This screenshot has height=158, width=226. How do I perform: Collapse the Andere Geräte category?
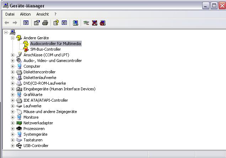pos(12,38)
